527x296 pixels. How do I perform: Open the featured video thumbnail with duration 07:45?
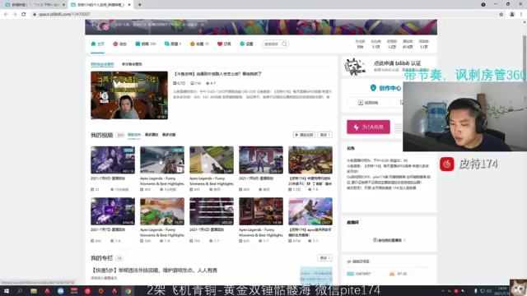(x=129, y=95)
